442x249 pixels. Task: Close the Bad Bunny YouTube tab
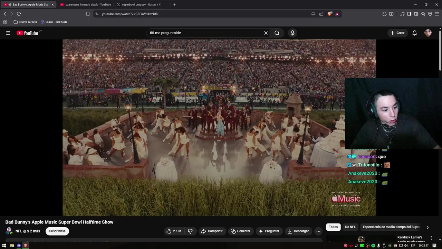tap(52, 4)
